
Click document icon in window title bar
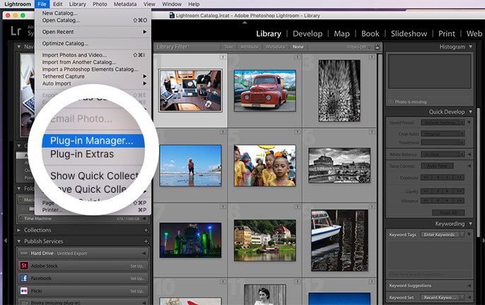(x=172, y=15)
